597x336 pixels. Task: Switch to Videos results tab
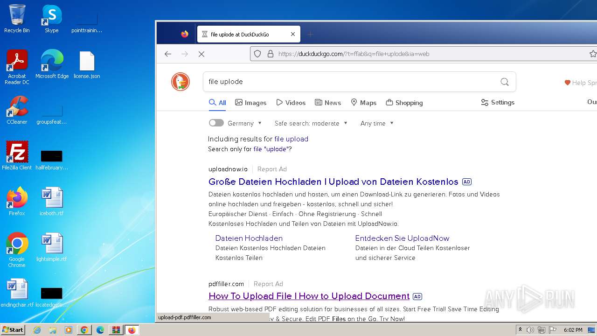click(x=291, y=103)
